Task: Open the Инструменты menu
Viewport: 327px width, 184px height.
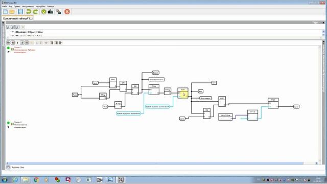Action: (28, 7)
